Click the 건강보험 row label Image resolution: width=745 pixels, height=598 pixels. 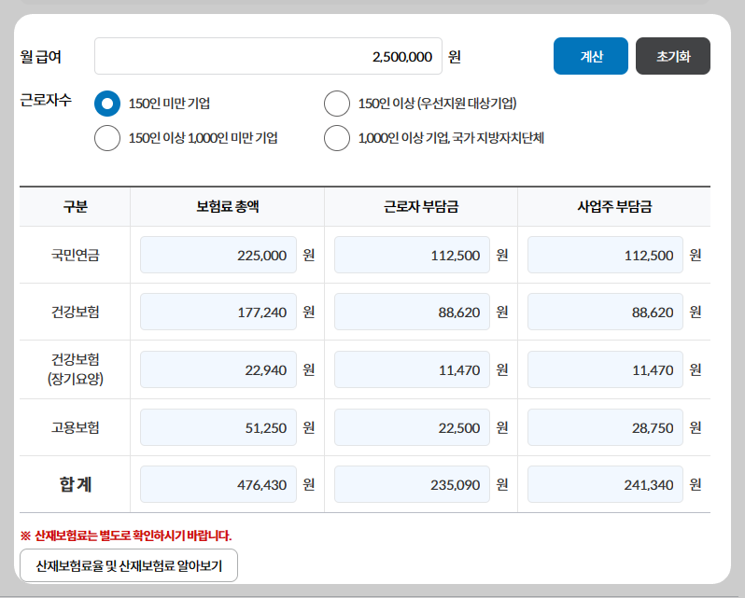75,313
